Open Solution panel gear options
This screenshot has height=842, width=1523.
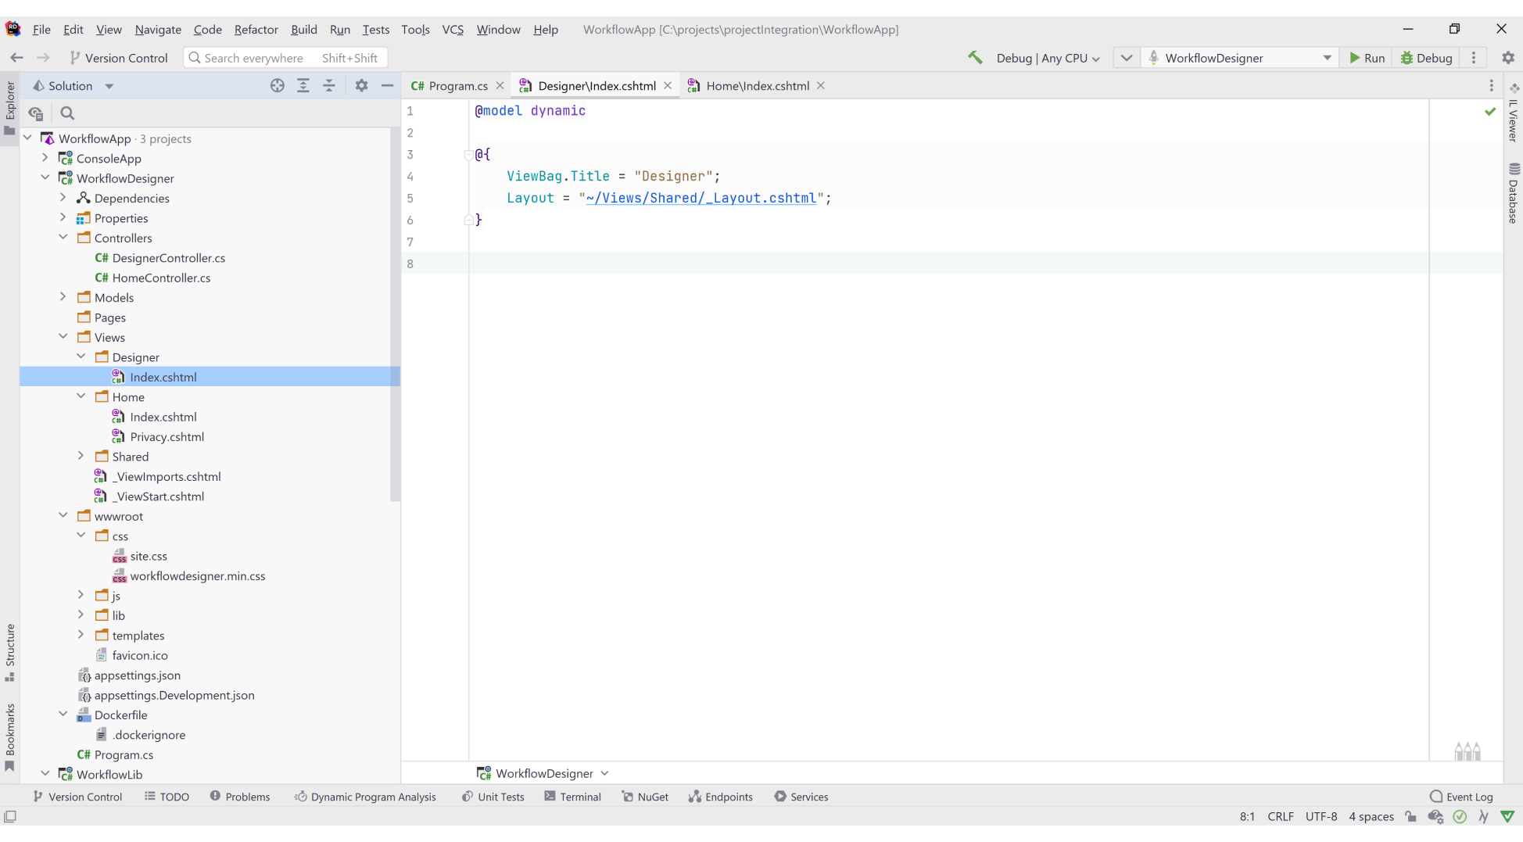(x=361, y=86)
